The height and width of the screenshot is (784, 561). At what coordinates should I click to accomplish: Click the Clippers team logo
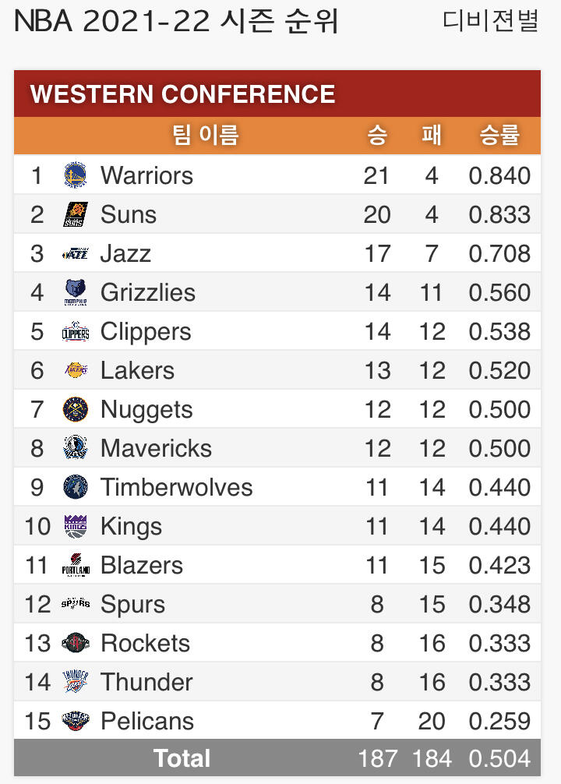click(76, 332)
